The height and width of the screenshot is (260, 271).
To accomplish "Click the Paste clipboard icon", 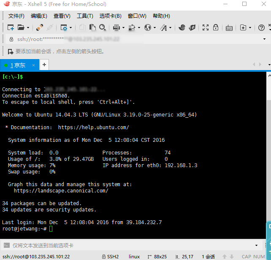I will 92,27.
